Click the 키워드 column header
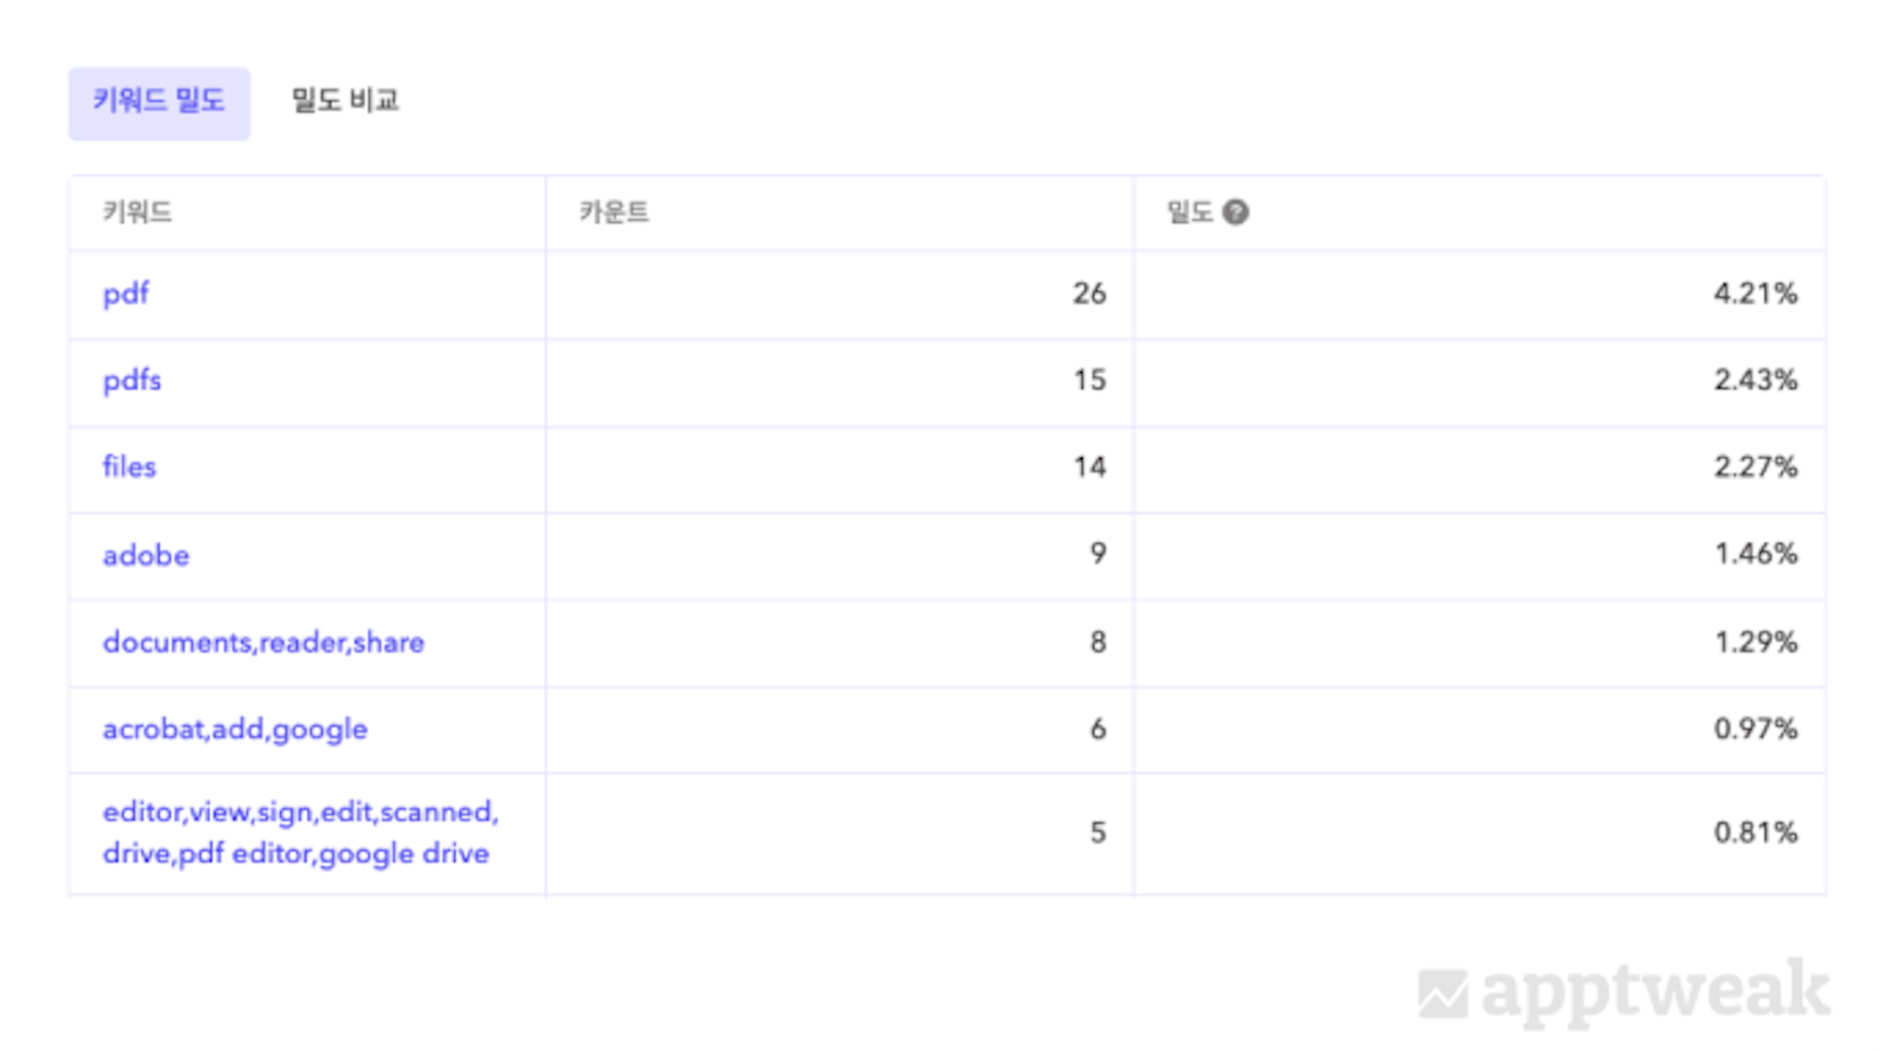Viewport: 1894px width, 1051px height. coord(137,213)
